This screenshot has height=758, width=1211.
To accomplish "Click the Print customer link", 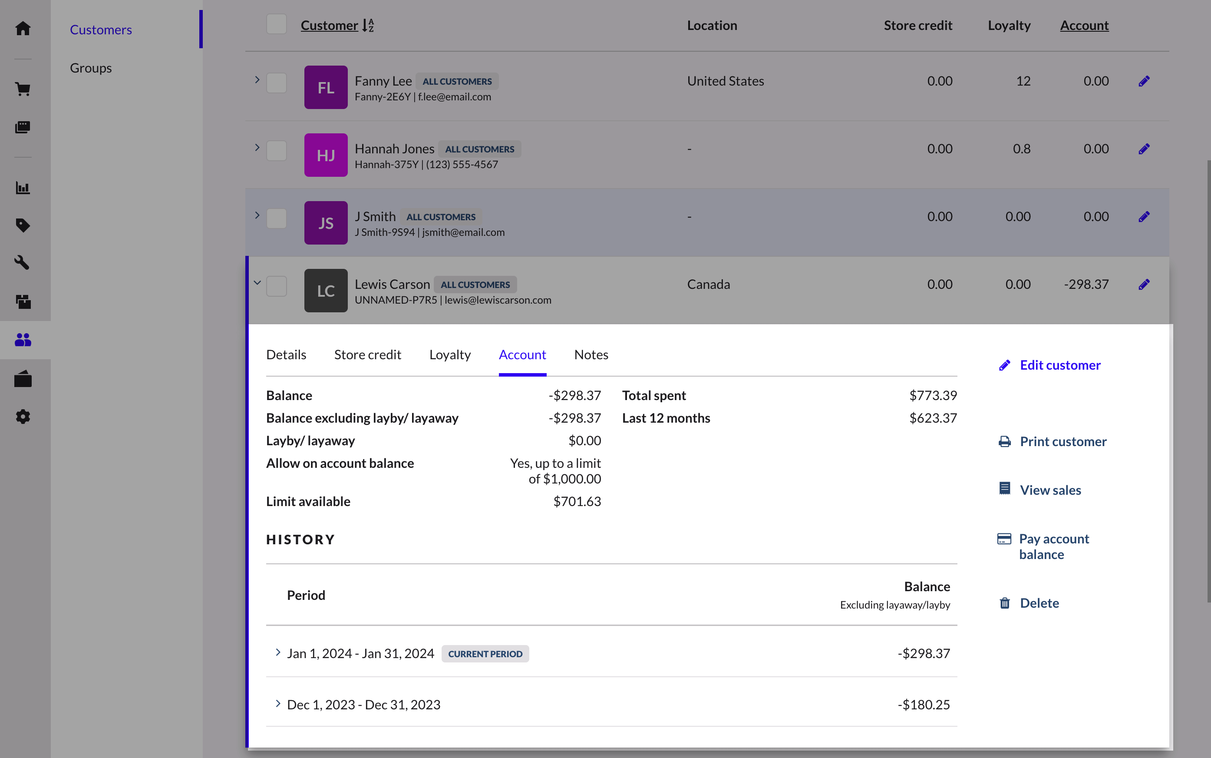I will pyautogui.click(x=1063, y=441).
